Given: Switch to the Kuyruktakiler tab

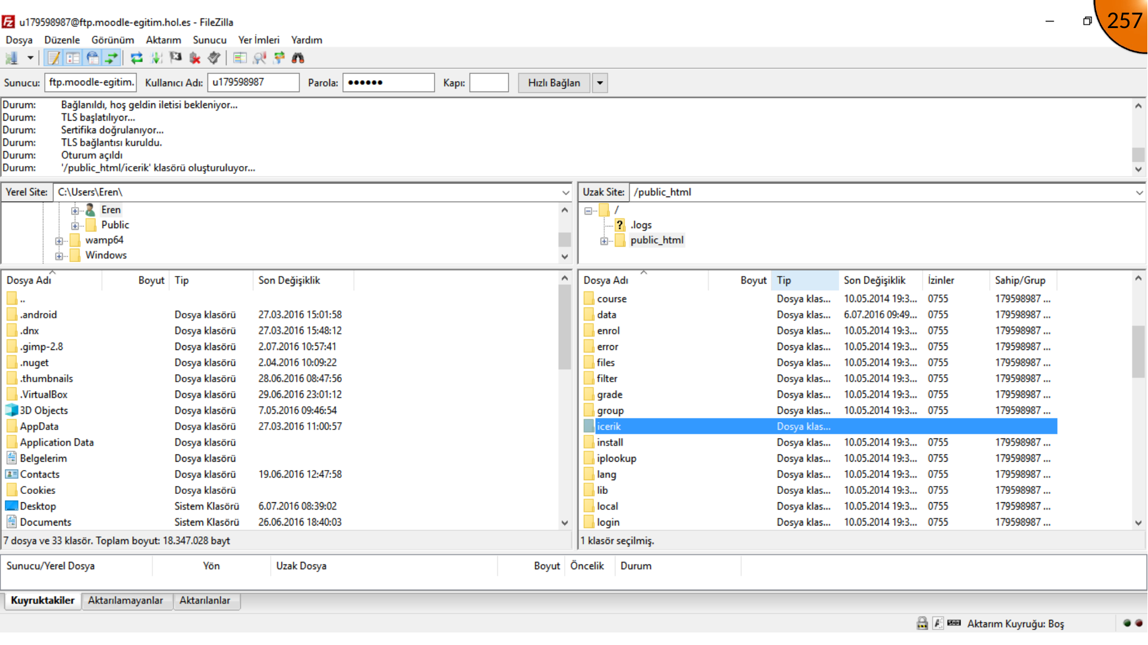Looking at the screenshot, I should point(42,601).
